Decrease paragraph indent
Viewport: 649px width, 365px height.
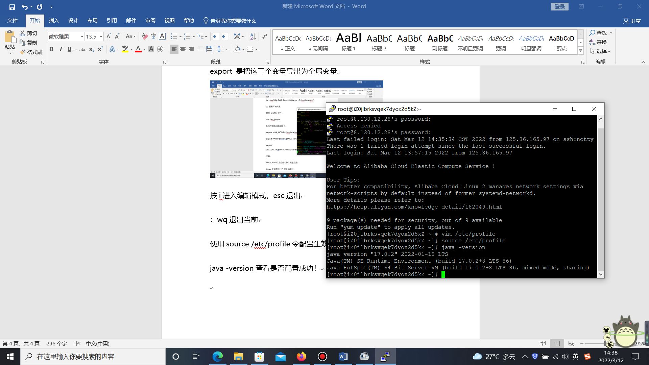pos(216,36)
